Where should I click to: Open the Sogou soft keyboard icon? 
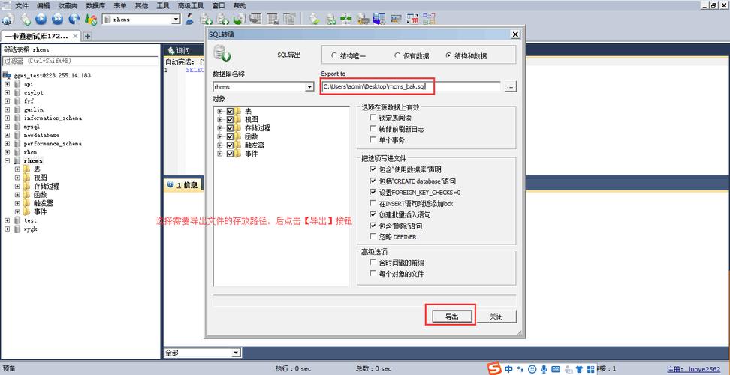(x=556, y=369)
